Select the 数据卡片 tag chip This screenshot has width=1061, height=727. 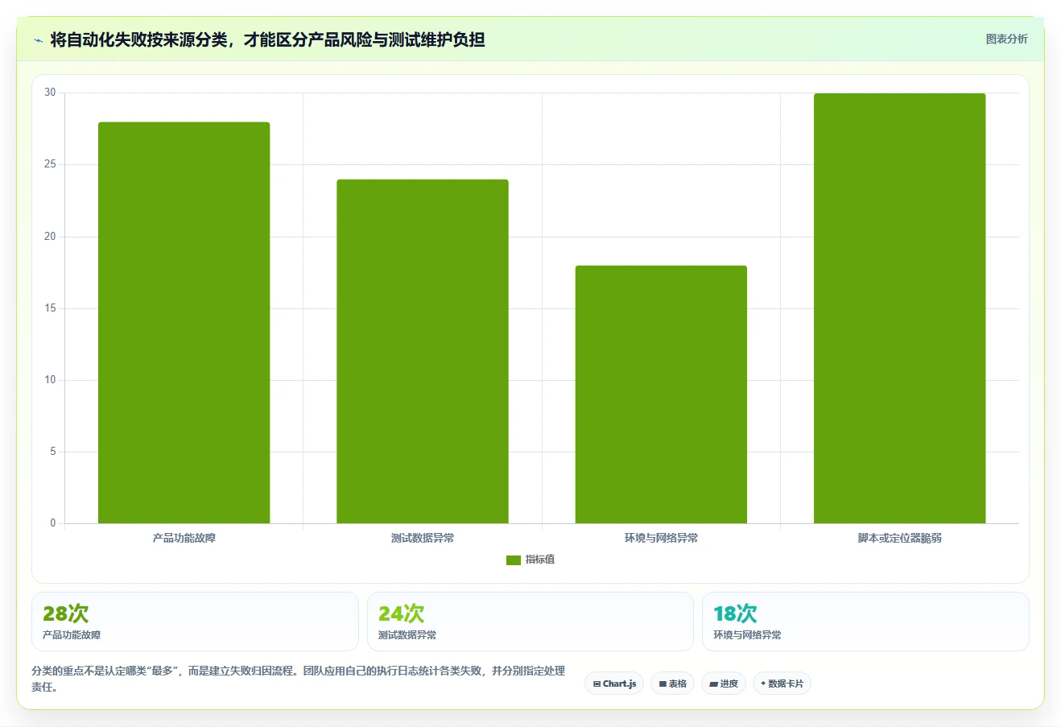tap(782, 684)
